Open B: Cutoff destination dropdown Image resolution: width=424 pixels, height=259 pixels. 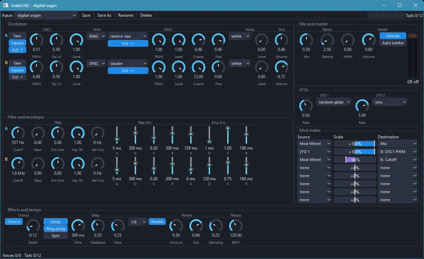[398, 160]
